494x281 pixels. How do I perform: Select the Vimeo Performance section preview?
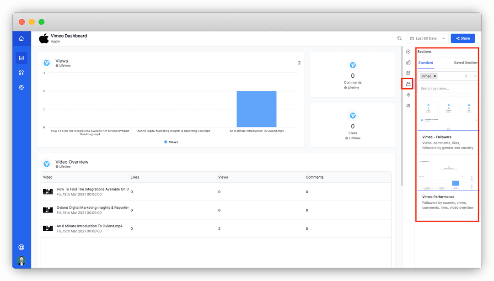point(448,175)
